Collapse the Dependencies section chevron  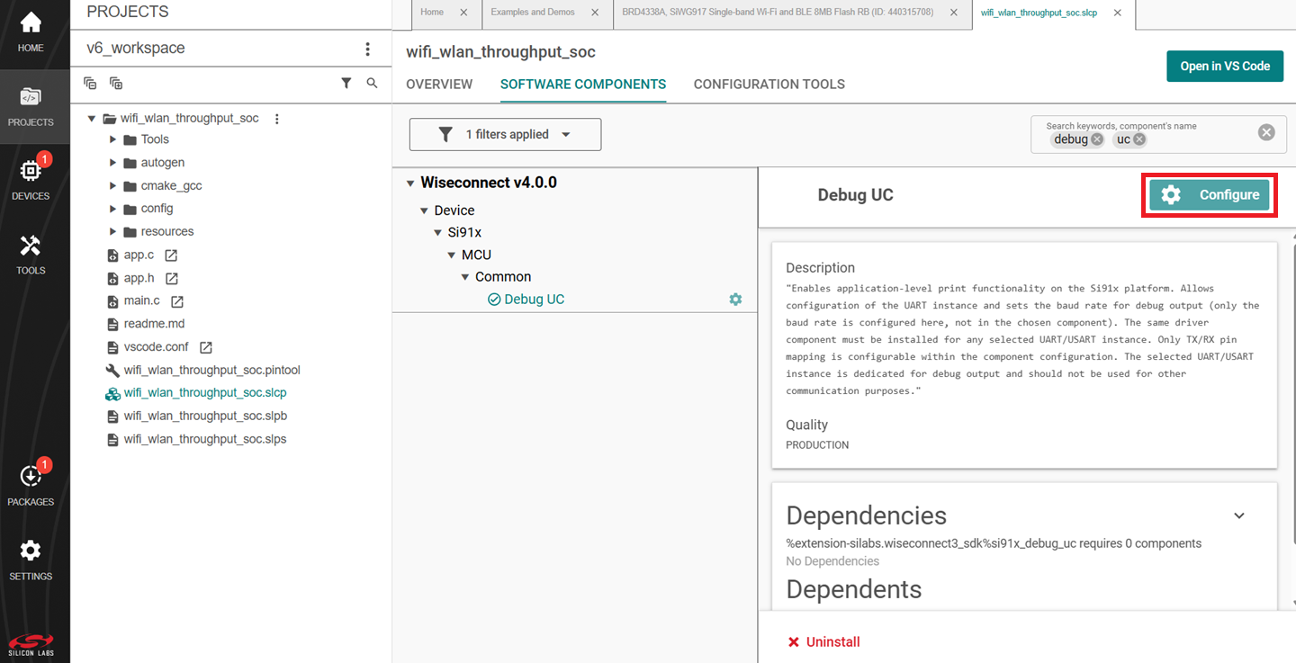click(x=1239, y=515)
